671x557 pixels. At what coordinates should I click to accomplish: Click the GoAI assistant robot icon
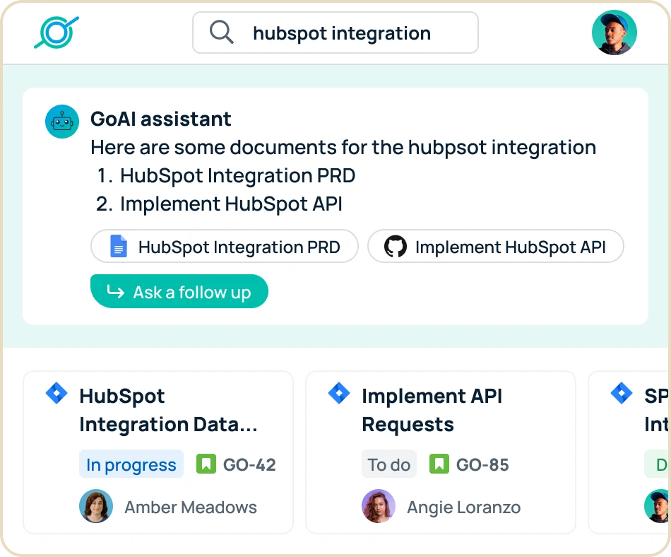[61, 121]
